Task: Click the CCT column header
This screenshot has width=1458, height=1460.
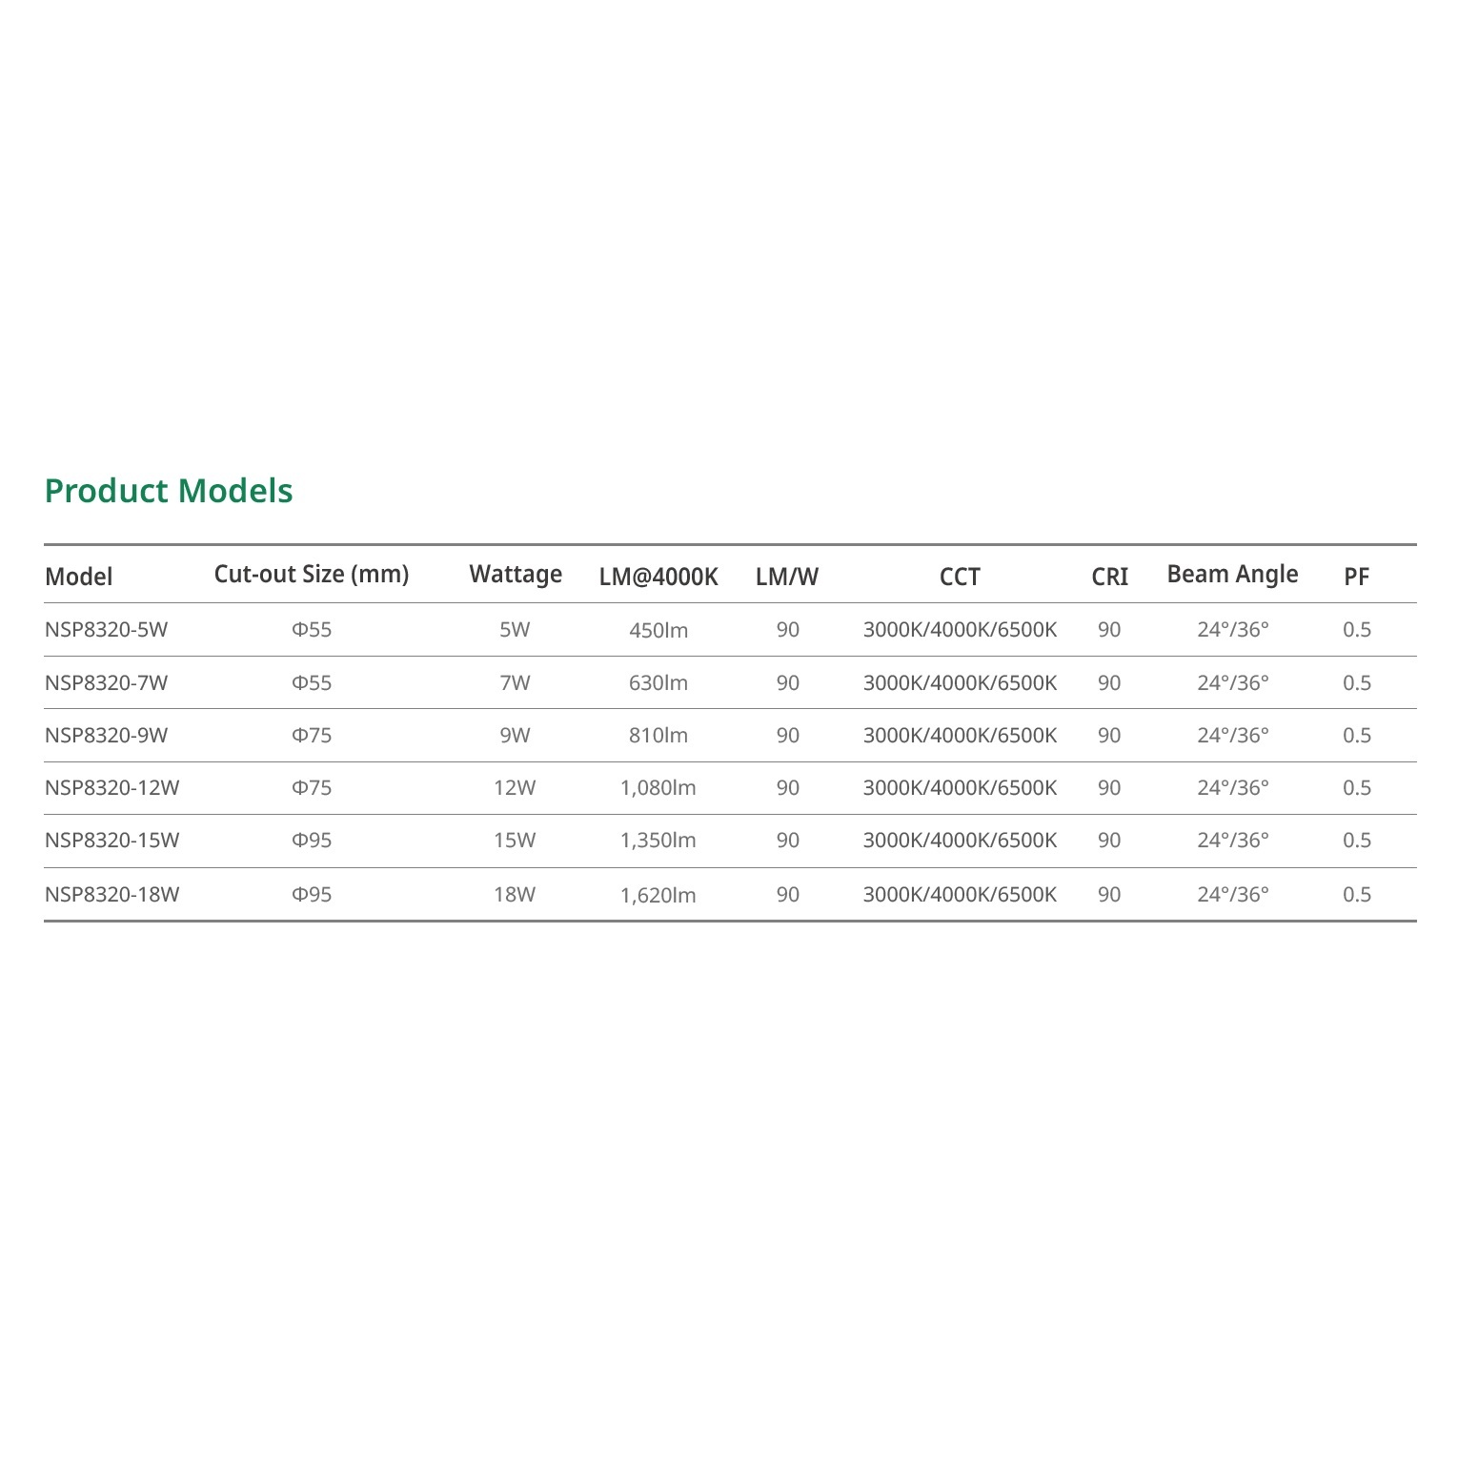Action: coord(960,577)
